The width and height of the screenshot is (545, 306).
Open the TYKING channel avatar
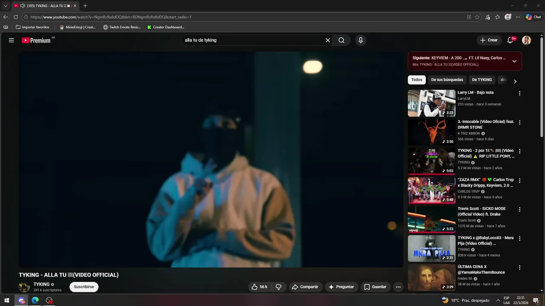[x=24, y=287]
